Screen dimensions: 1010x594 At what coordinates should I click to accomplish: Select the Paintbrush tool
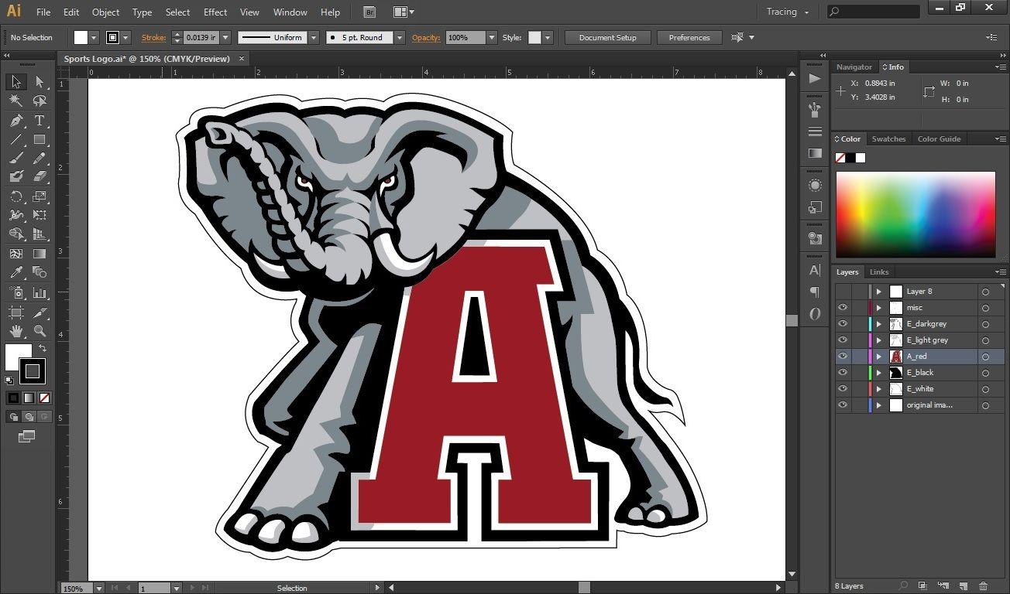pyautogui.click(x=15, y=159)
